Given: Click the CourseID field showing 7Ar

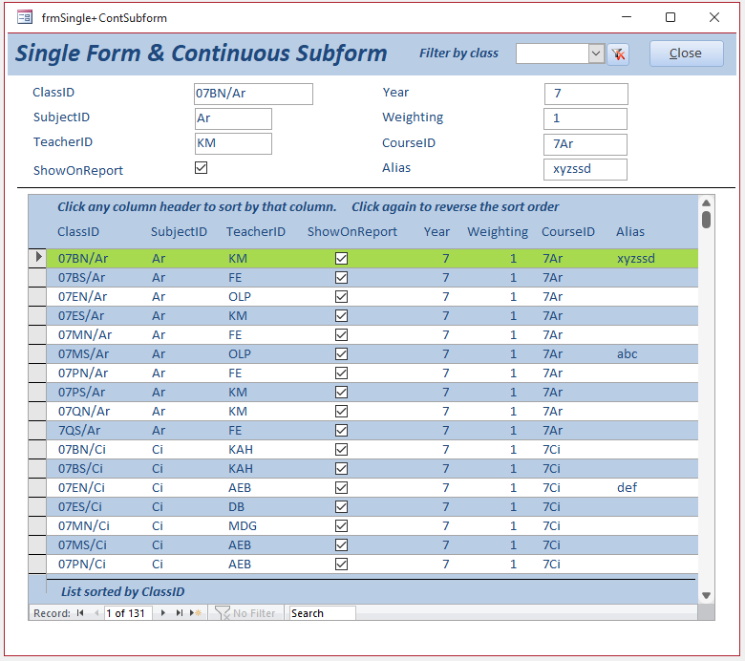Looking at the screenshot, I should click(585, 144).
